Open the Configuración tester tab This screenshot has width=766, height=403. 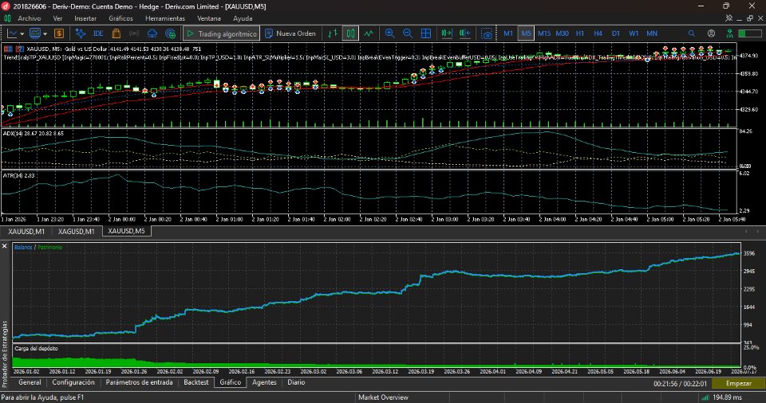[x=73, y=382]
